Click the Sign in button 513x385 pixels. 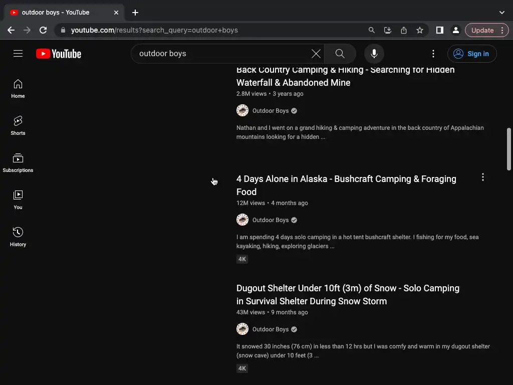[472, 54]
